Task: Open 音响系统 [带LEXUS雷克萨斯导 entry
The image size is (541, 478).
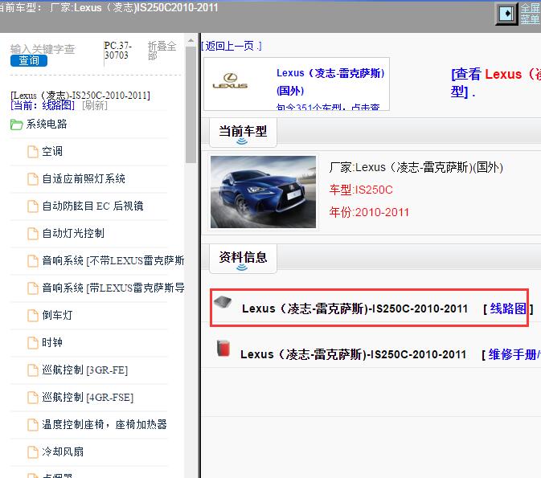Action: [x=113, y=288]
